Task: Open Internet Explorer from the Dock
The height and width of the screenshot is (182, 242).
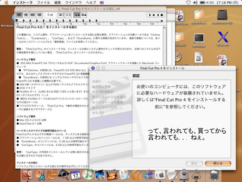Action: [x=51, y=174]
